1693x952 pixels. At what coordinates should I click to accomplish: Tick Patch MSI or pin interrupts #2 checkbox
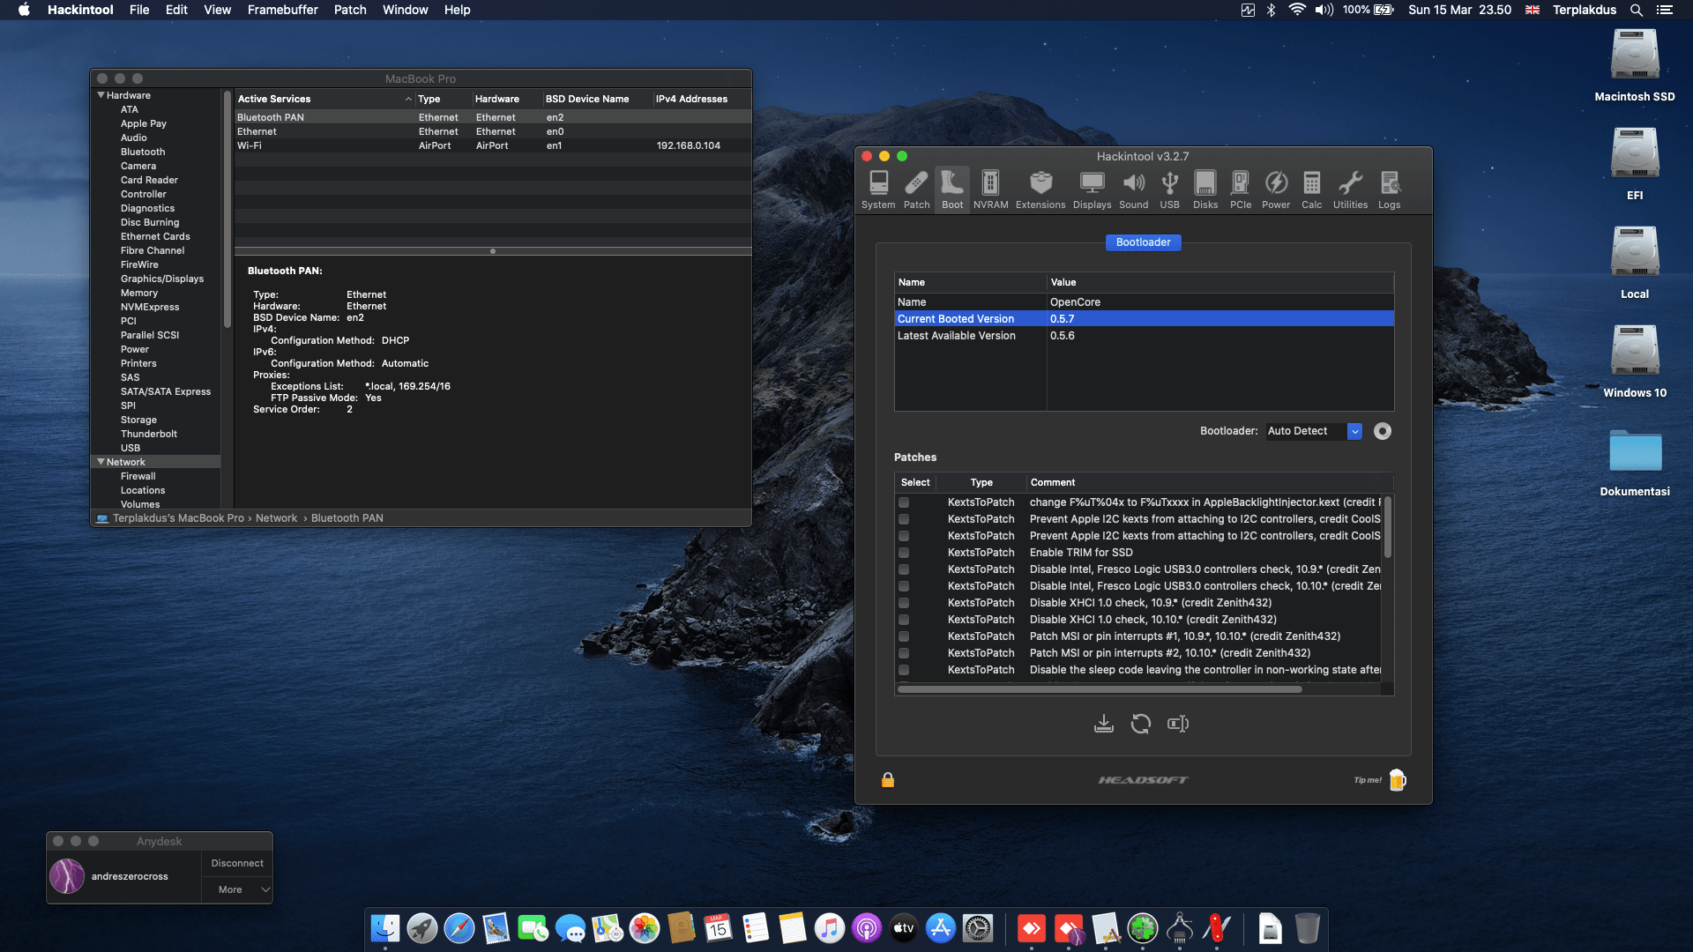click(904, 653)
